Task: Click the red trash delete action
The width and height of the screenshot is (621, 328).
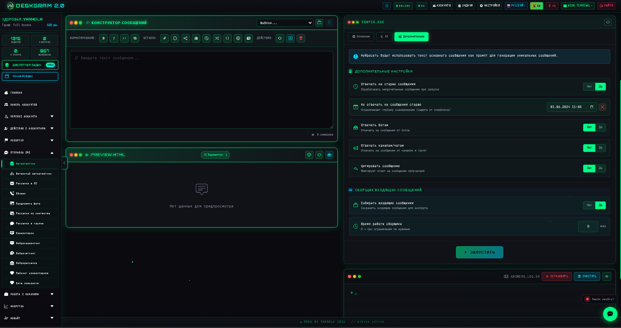Action: [301, 38]
